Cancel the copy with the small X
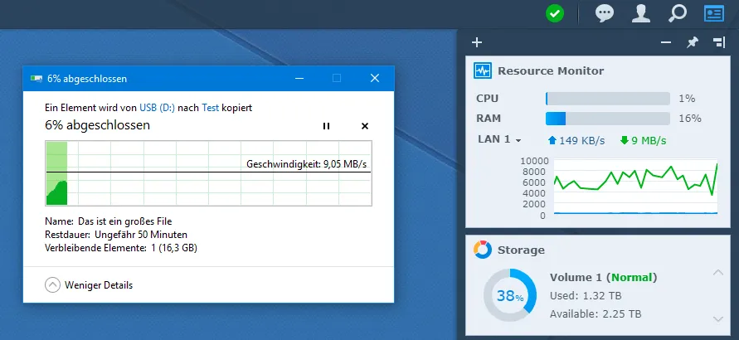 click(x=365, y=126)
